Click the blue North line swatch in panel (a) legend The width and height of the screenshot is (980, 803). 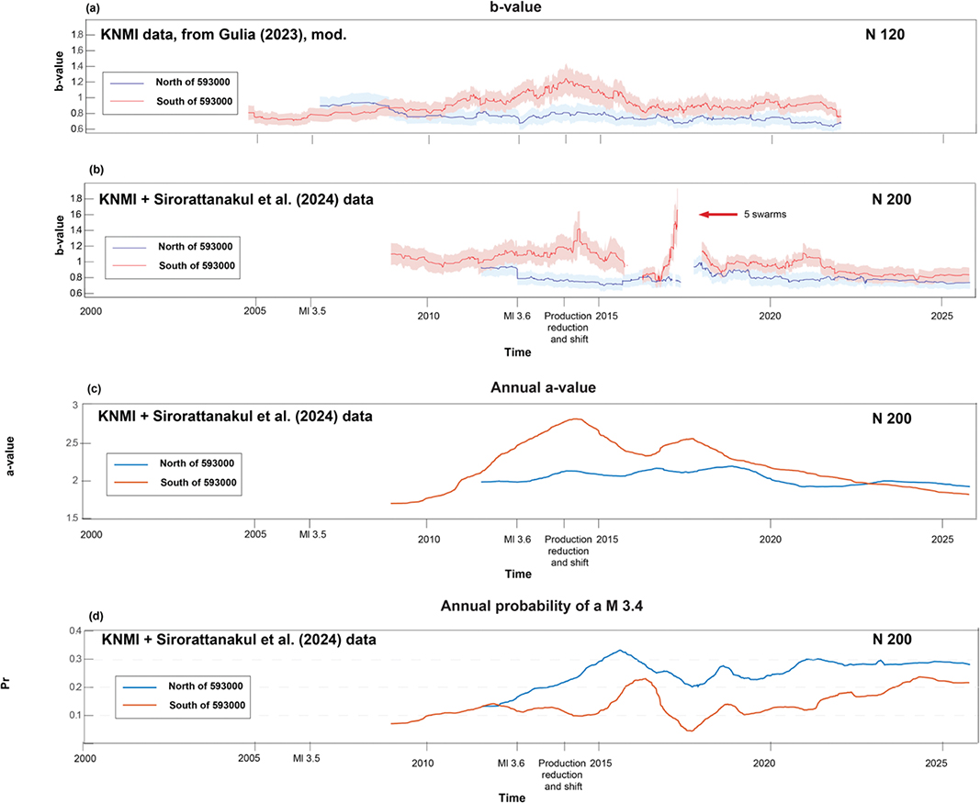pos(128,83)
